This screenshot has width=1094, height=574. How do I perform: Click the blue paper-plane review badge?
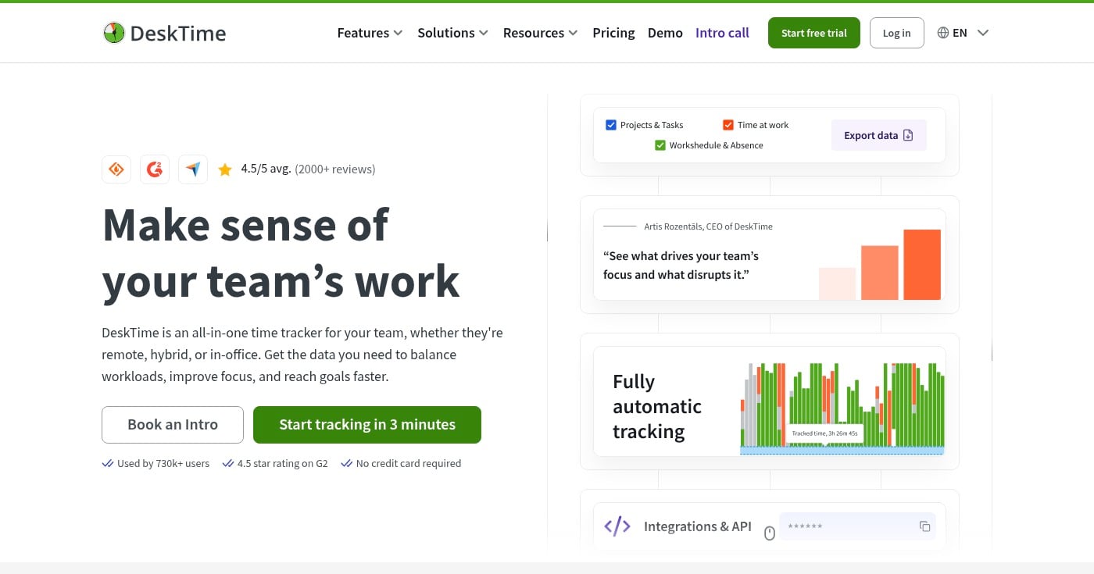pyautogui.click(x=193, y=169)
